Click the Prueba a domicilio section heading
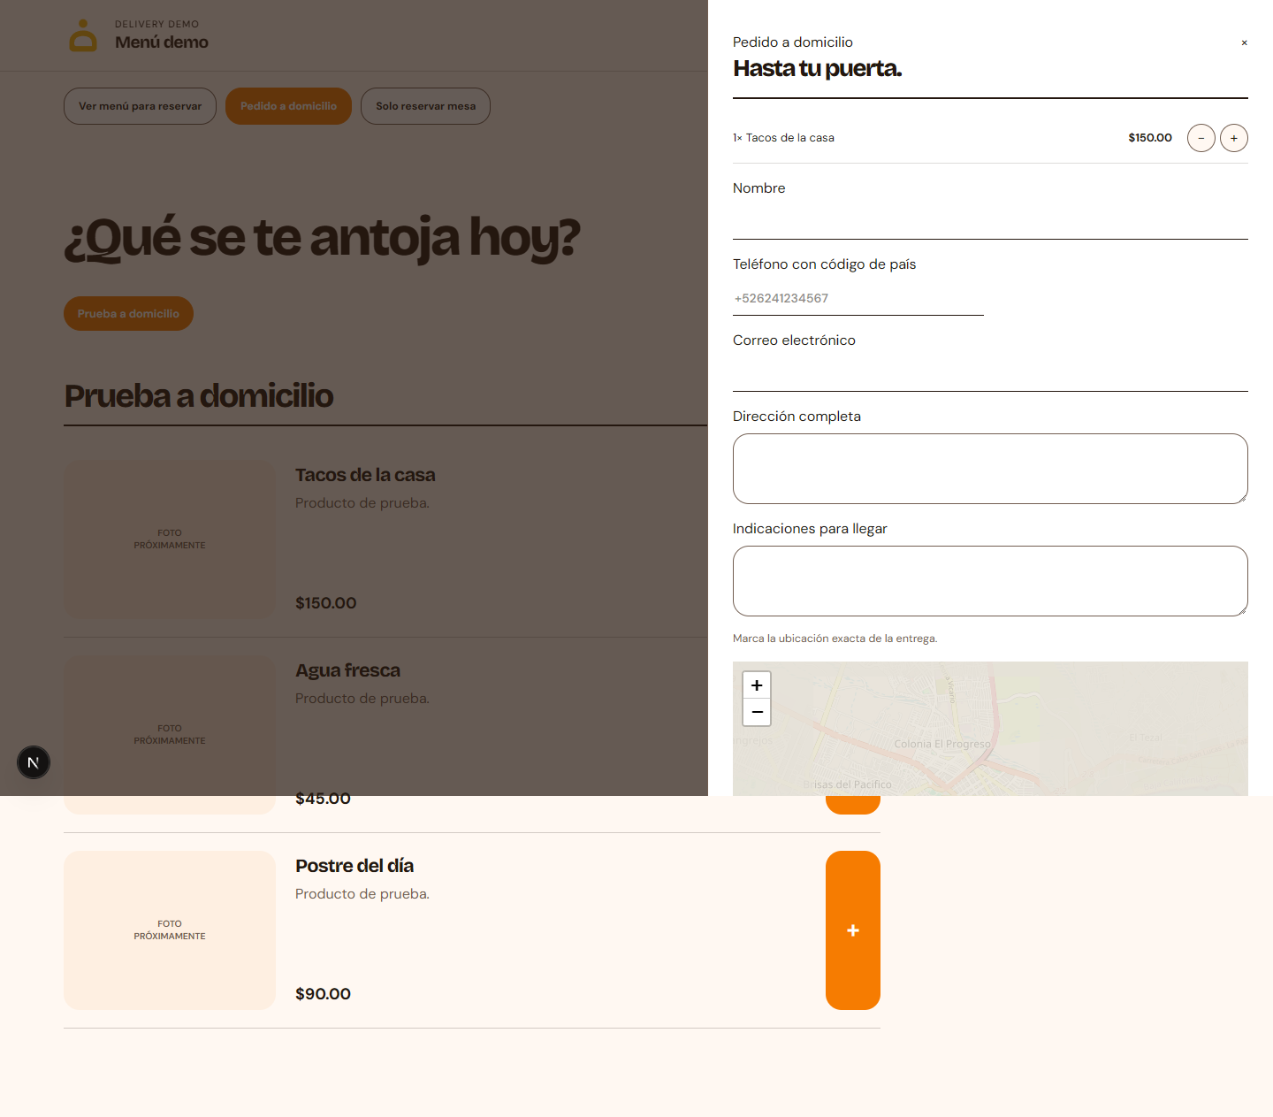This screenshot has width=1273, height=1117. [x=199, y=396]
